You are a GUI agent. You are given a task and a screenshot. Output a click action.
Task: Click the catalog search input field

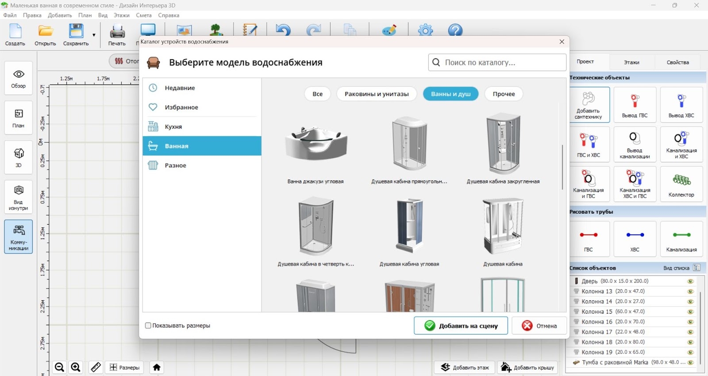(x=502, y=62)
